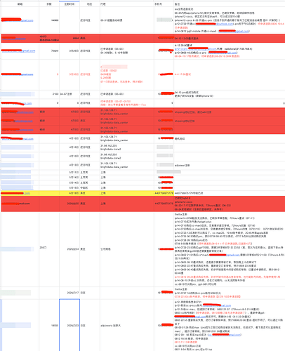The image size is (285, 351).
Task: Click the remark cell reading 随机地址
Action: coord(230,139)
